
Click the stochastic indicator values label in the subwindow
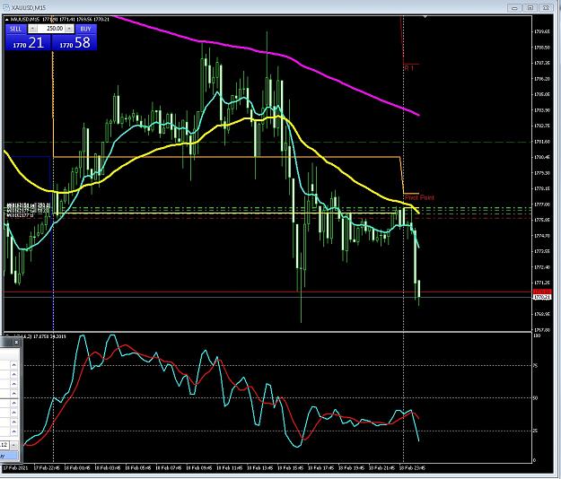[45, 336]
